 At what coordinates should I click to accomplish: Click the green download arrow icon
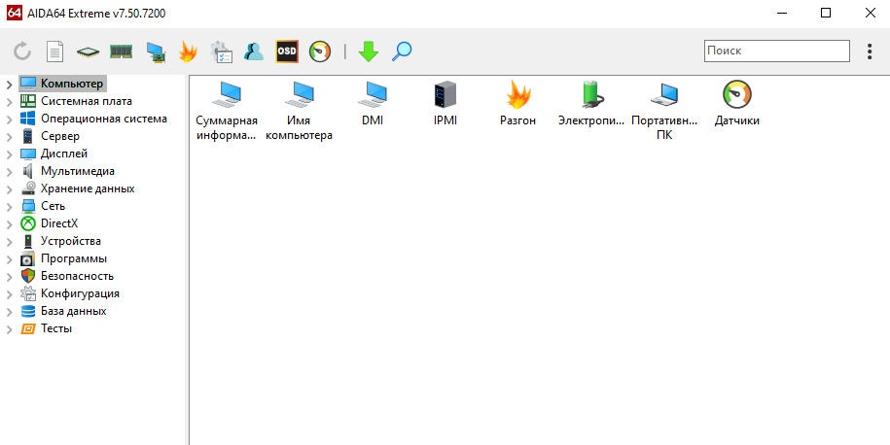point(369,51)
